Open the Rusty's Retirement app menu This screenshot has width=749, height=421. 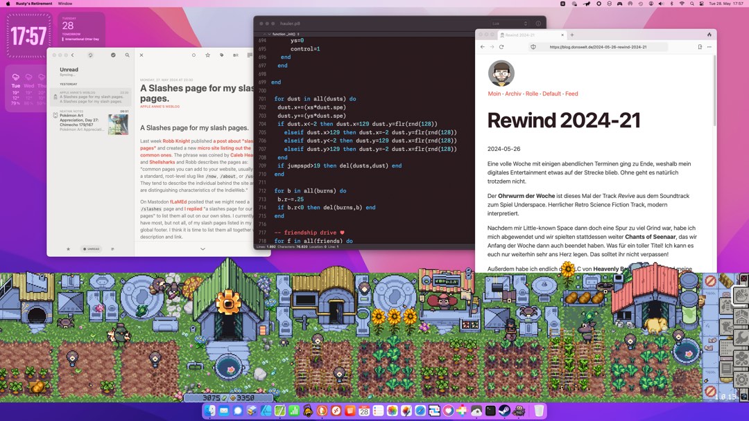pyautogui.click(x=34, y=3)
